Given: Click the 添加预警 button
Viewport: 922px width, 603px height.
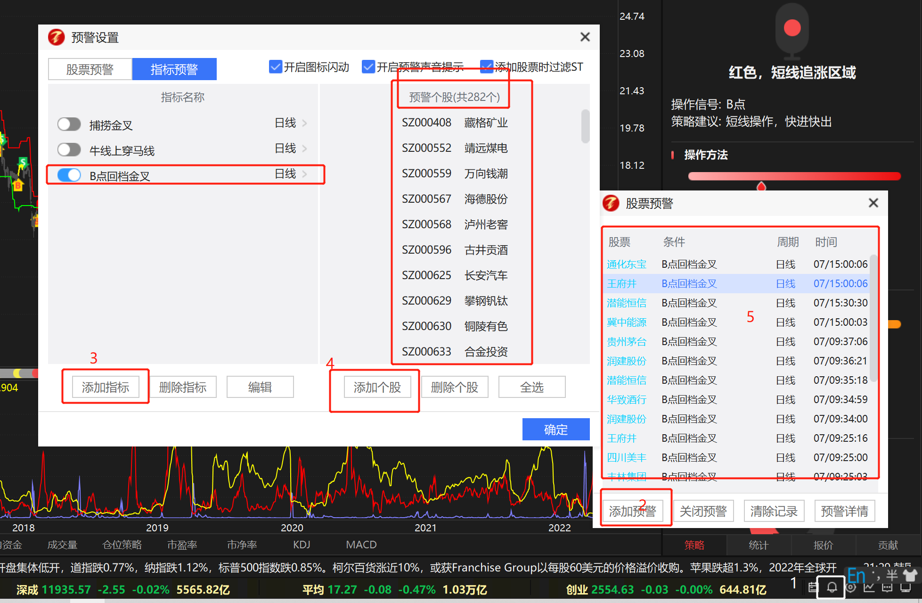Looking at the screenshot, I should coord(633,511).
